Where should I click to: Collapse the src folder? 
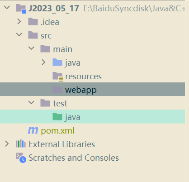(19, 34)
